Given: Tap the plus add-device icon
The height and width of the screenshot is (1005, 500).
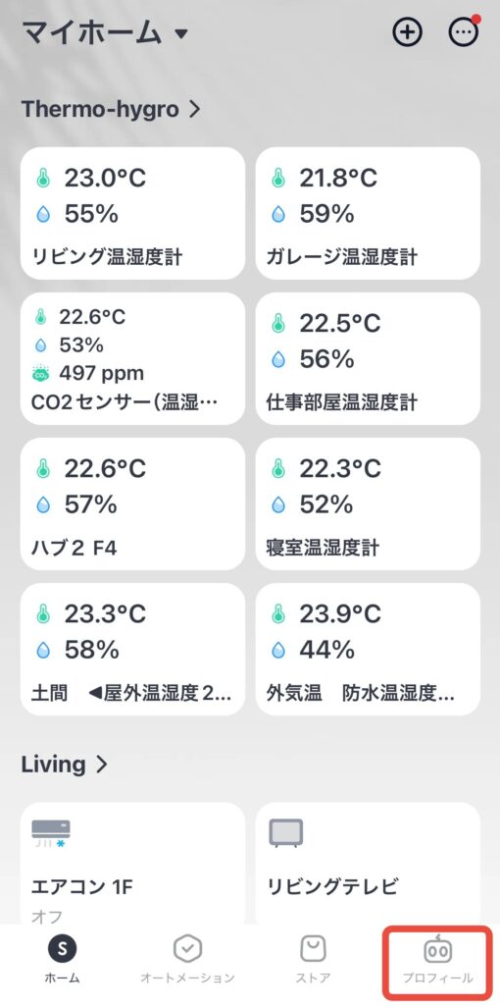Looking at the screenshot, I should 407,32.
